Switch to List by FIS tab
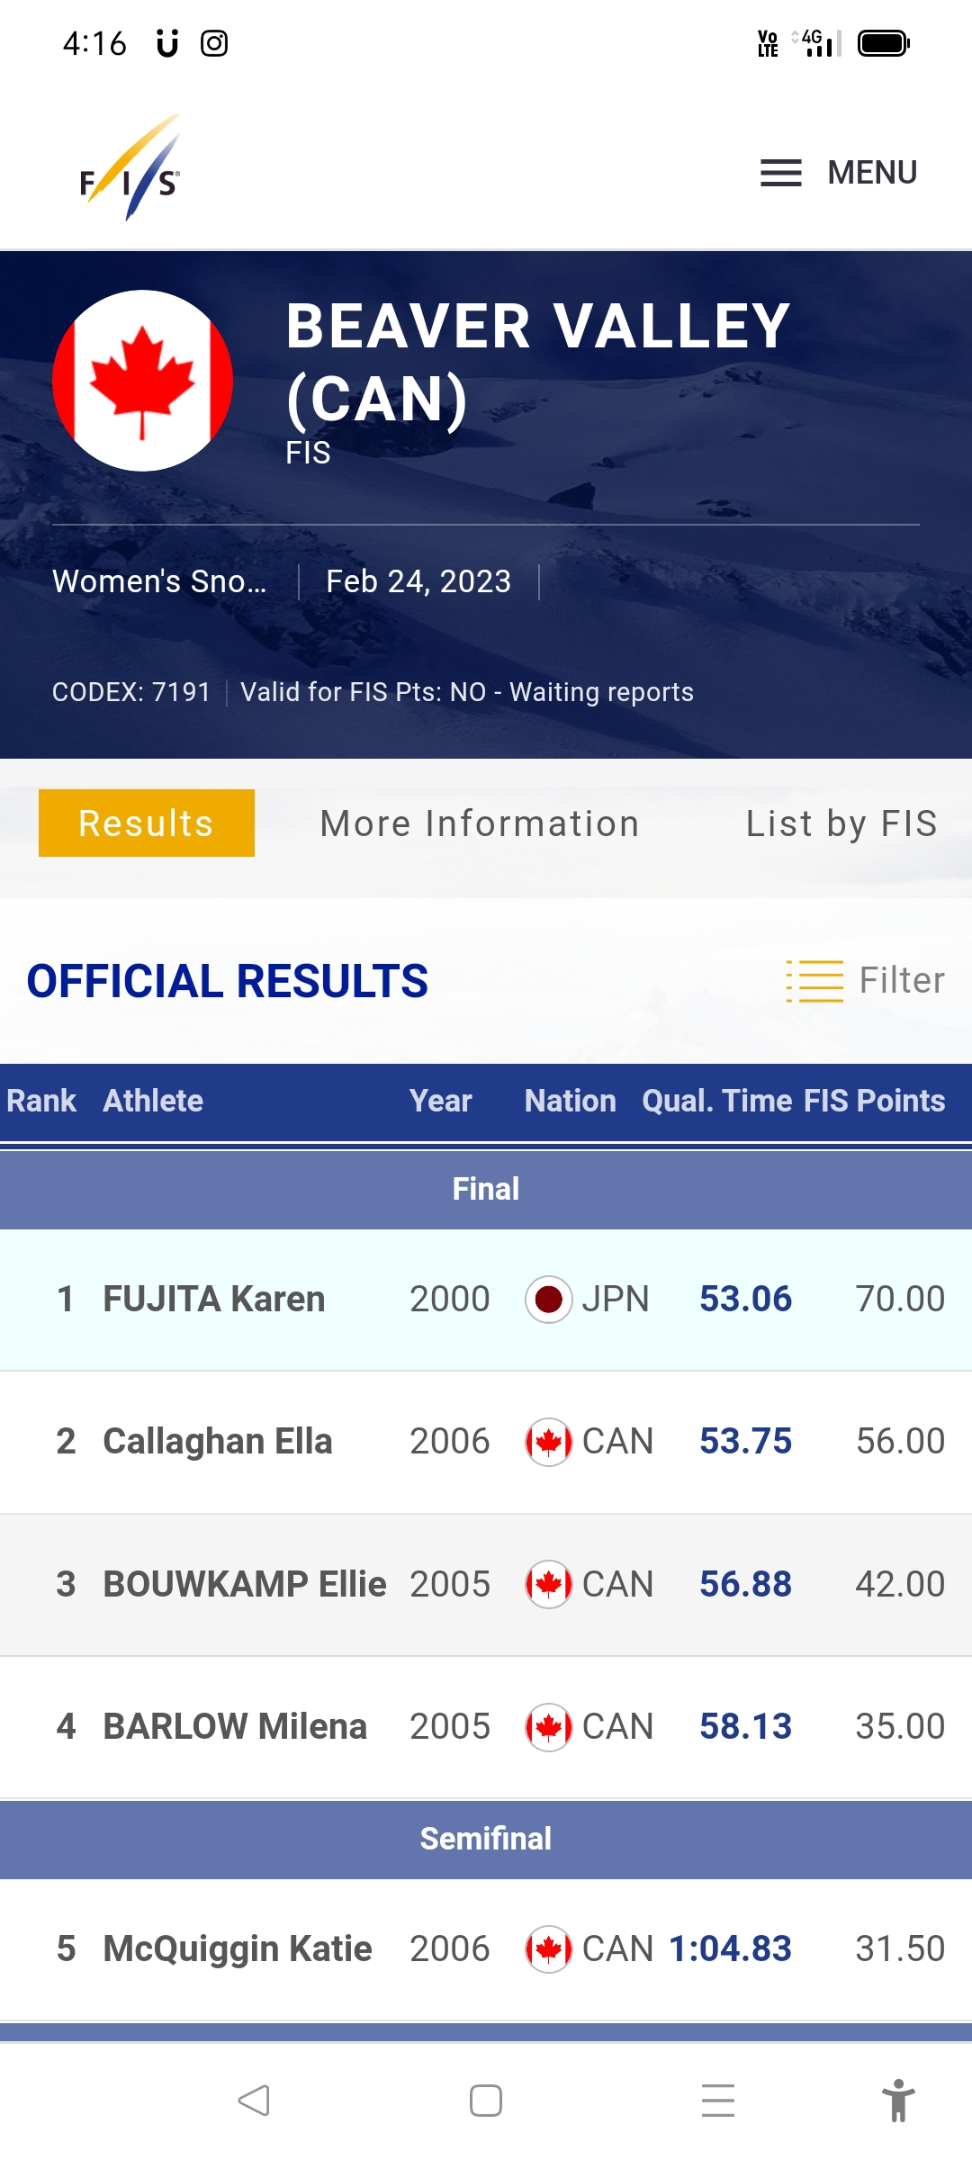The height and width of the screenshot is (2160, 972). pyautogui.click(x=841, y=823)
